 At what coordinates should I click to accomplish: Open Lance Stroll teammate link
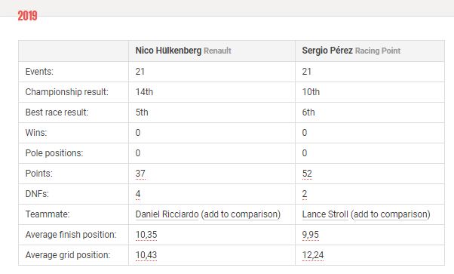click(x=325, y=214)
